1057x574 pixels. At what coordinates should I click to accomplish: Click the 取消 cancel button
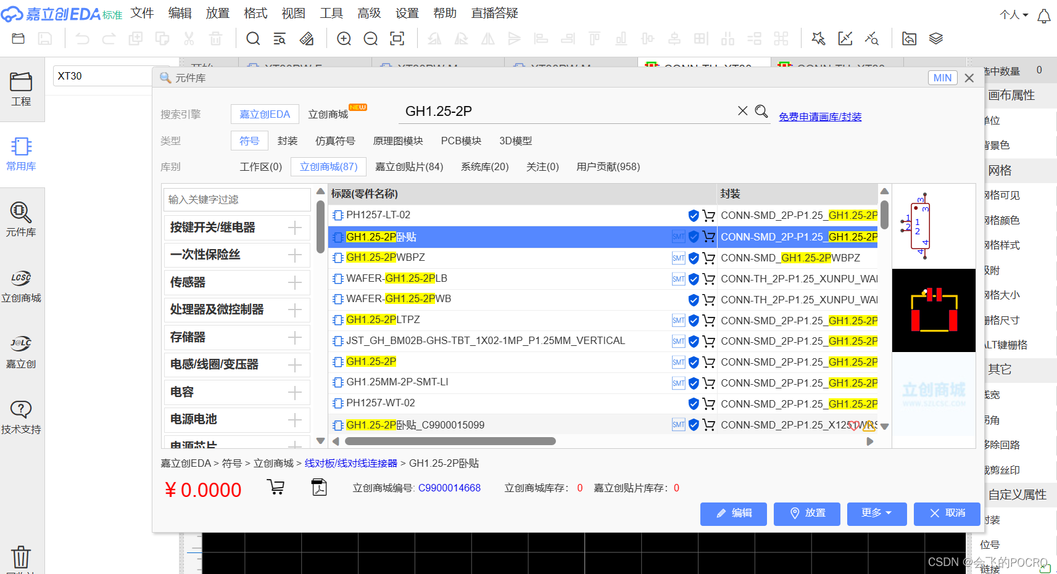click(947, 514)
